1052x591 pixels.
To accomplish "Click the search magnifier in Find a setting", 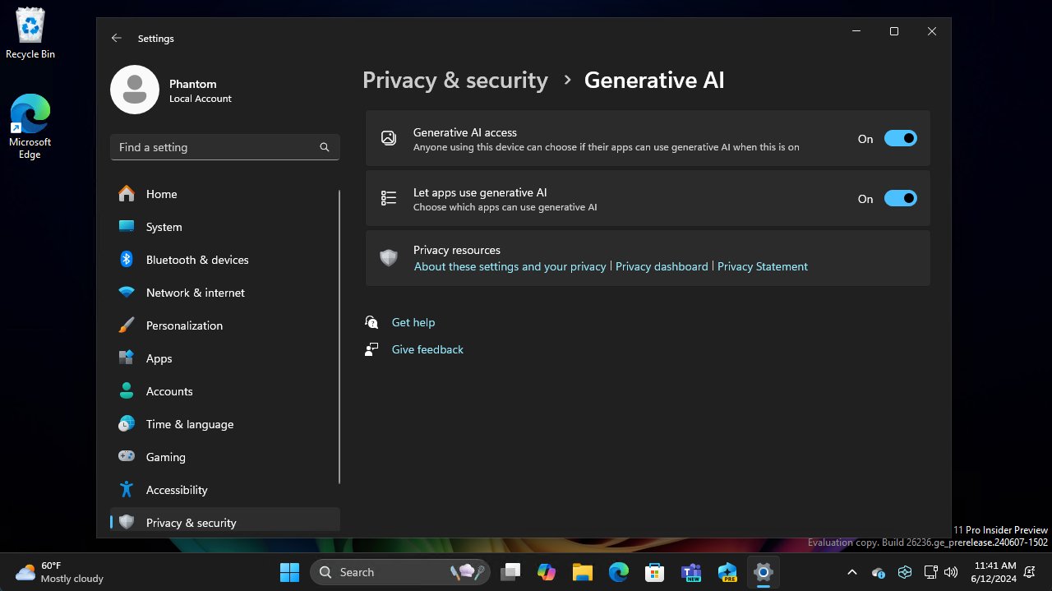I will pyautogui.click(x=325, y=147).
